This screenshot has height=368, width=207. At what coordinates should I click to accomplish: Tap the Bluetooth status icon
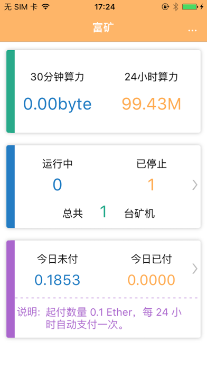pos(176,7)
